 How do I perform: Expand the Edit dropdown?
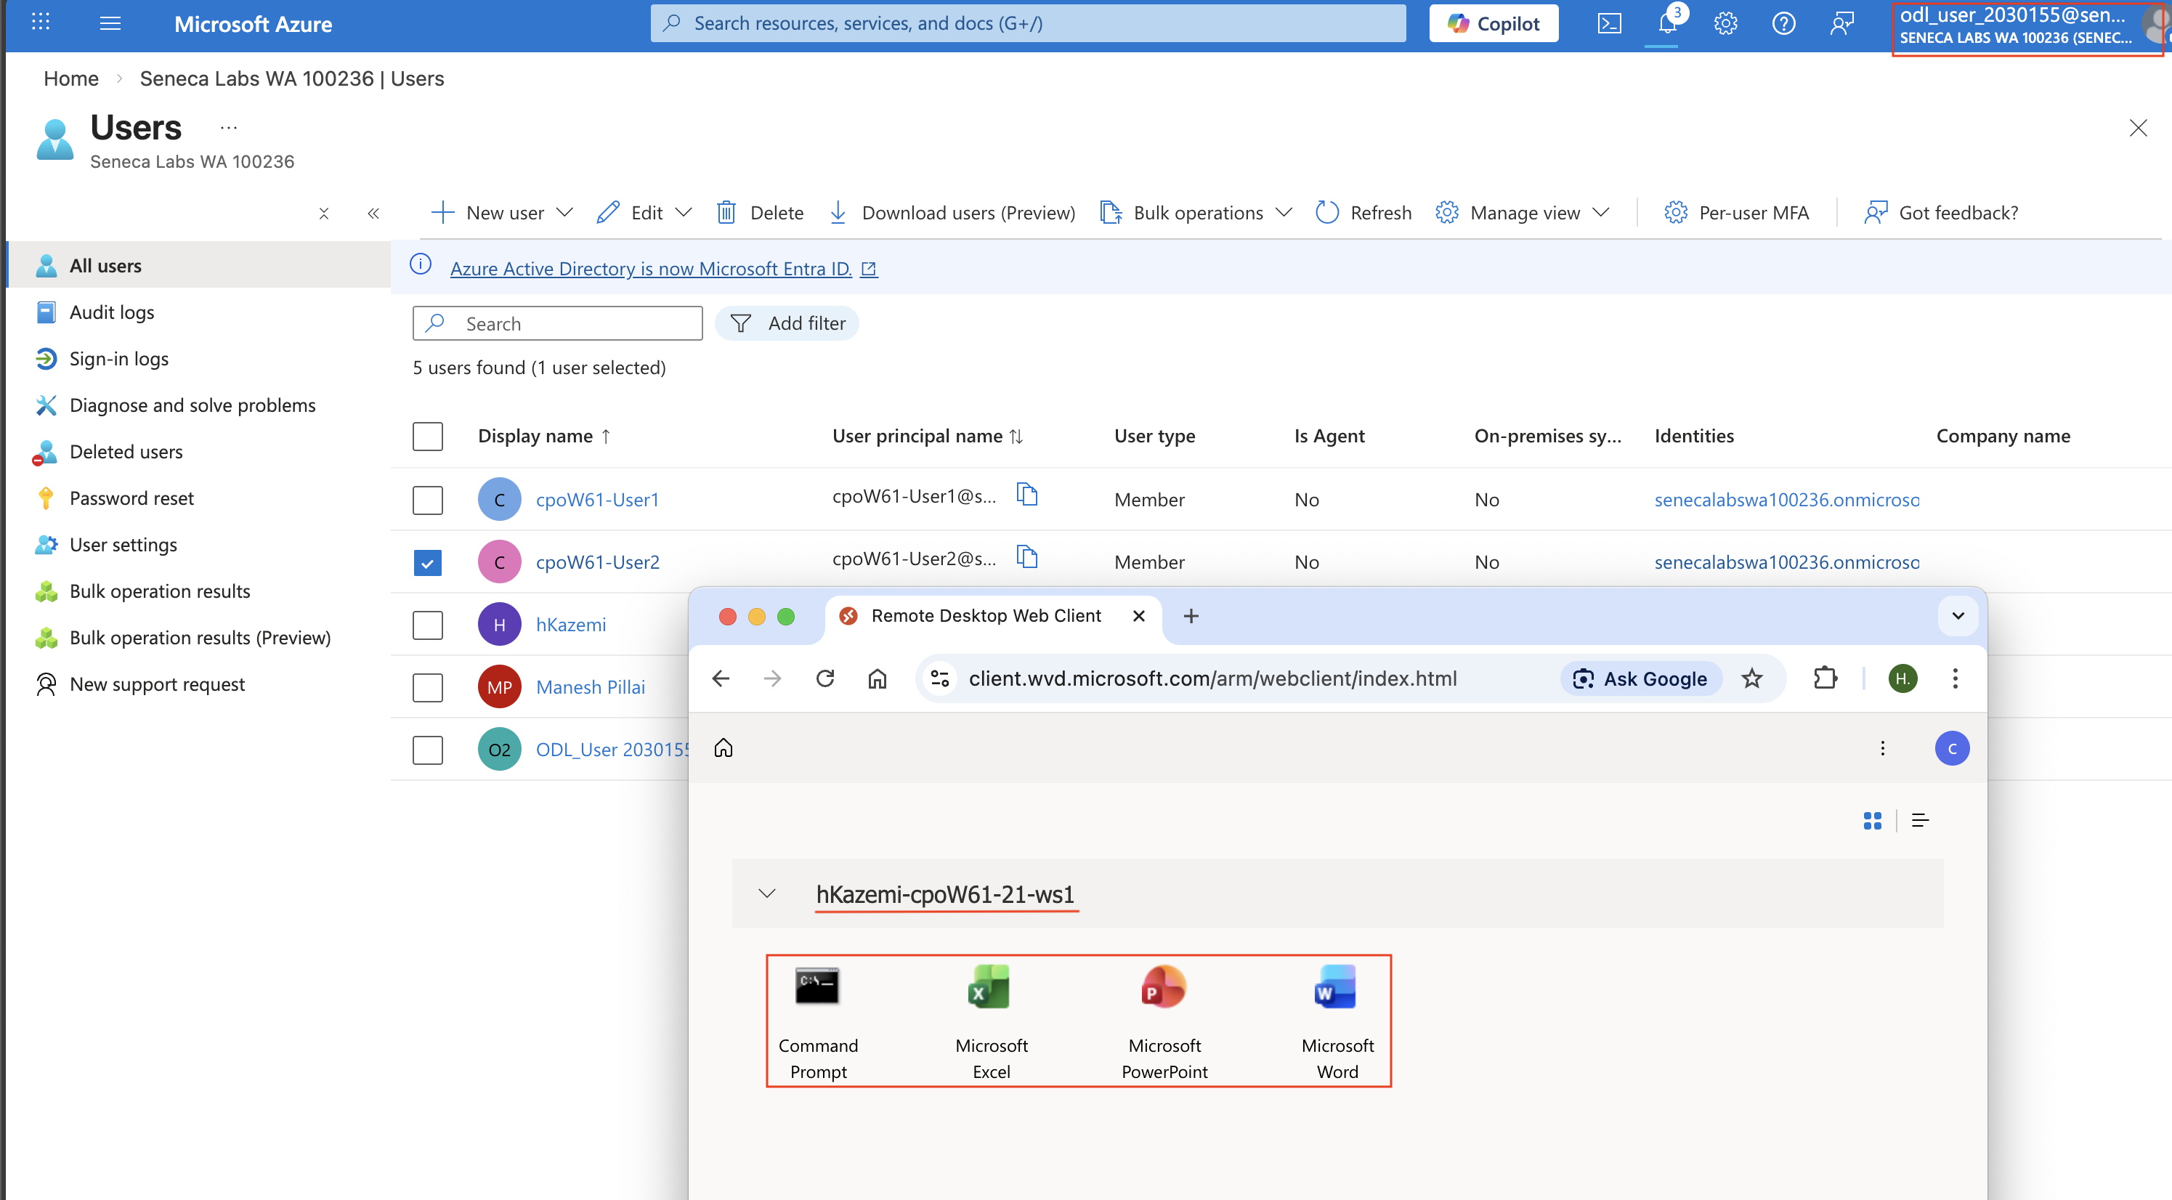684,213
